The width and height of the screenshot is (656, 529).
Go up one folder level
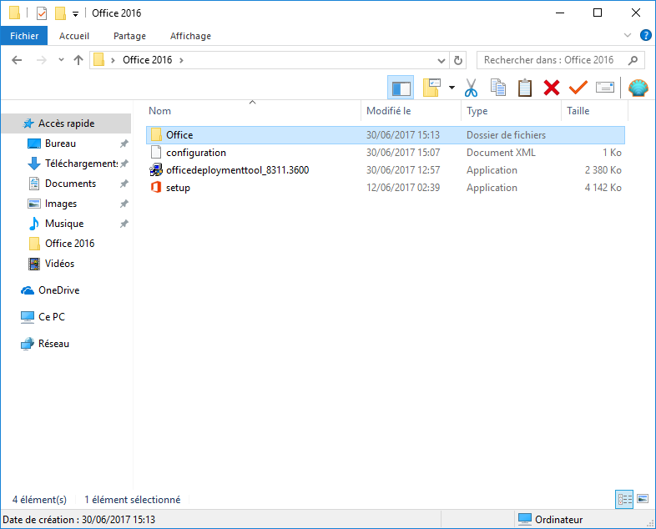click(78, 60)
